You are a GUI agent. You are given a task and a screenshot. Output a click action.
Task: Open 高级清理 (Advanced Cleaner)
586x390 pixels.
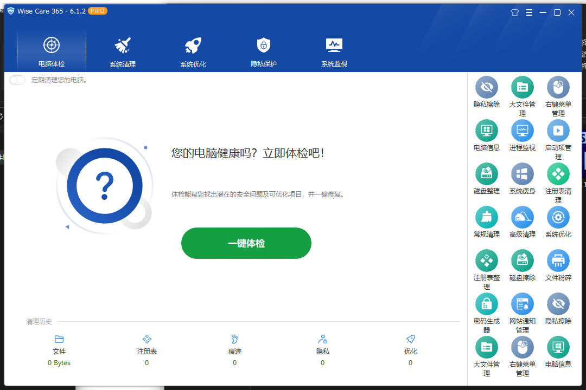tap(523, 217)
